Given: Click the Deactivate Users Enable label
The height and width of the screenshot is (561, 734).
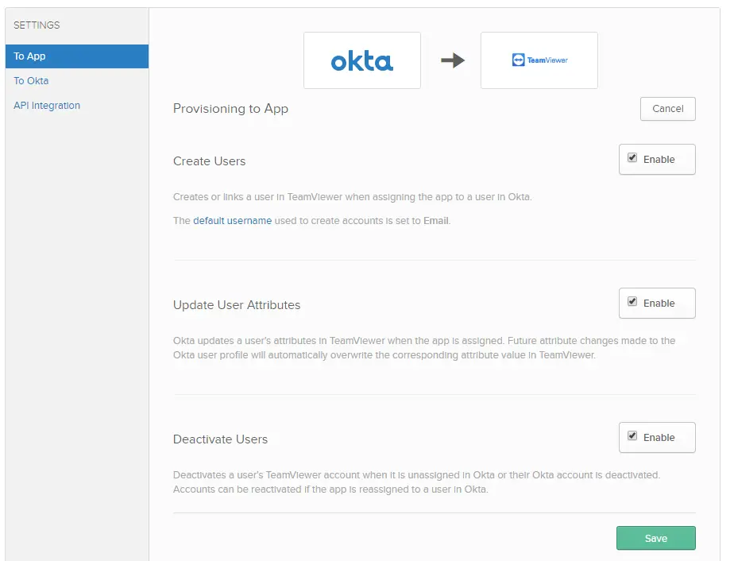Looking at the screenshot, I should 659,437.
